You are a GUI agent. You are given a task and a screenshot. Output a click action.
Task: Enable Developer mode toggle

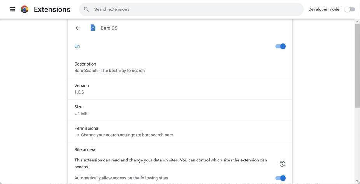point(350,9)
